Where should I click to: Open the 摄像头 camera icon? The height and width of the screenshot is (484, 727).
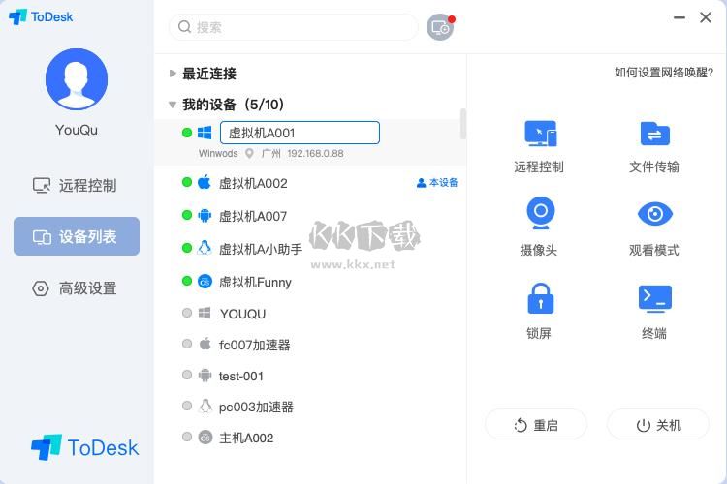pyautogui.click(x=541, y=214)
